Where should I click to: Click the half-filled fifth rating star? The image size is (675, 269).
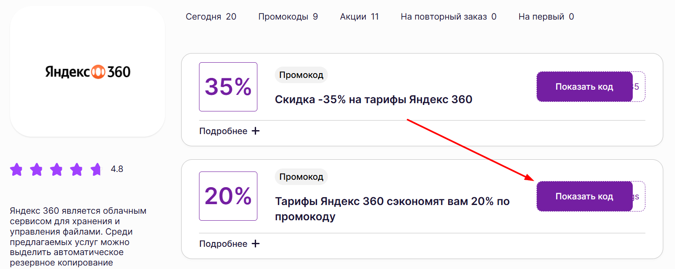pyautogui.click(x=97, y=170)
